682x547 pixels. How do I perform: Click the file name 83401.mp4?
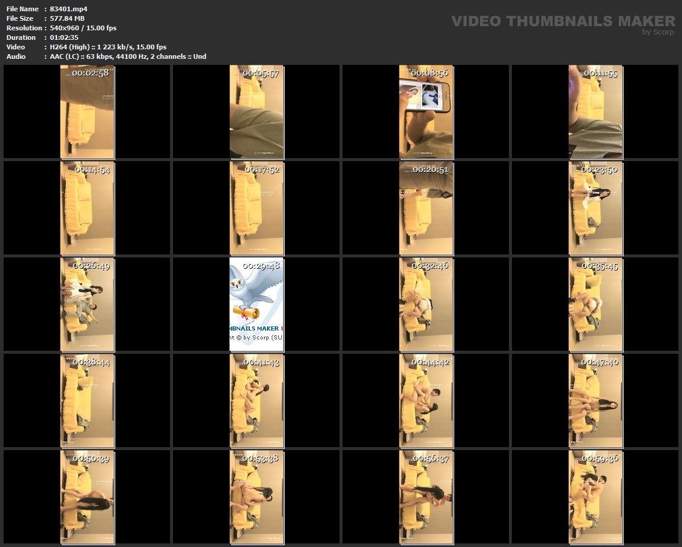69,9
